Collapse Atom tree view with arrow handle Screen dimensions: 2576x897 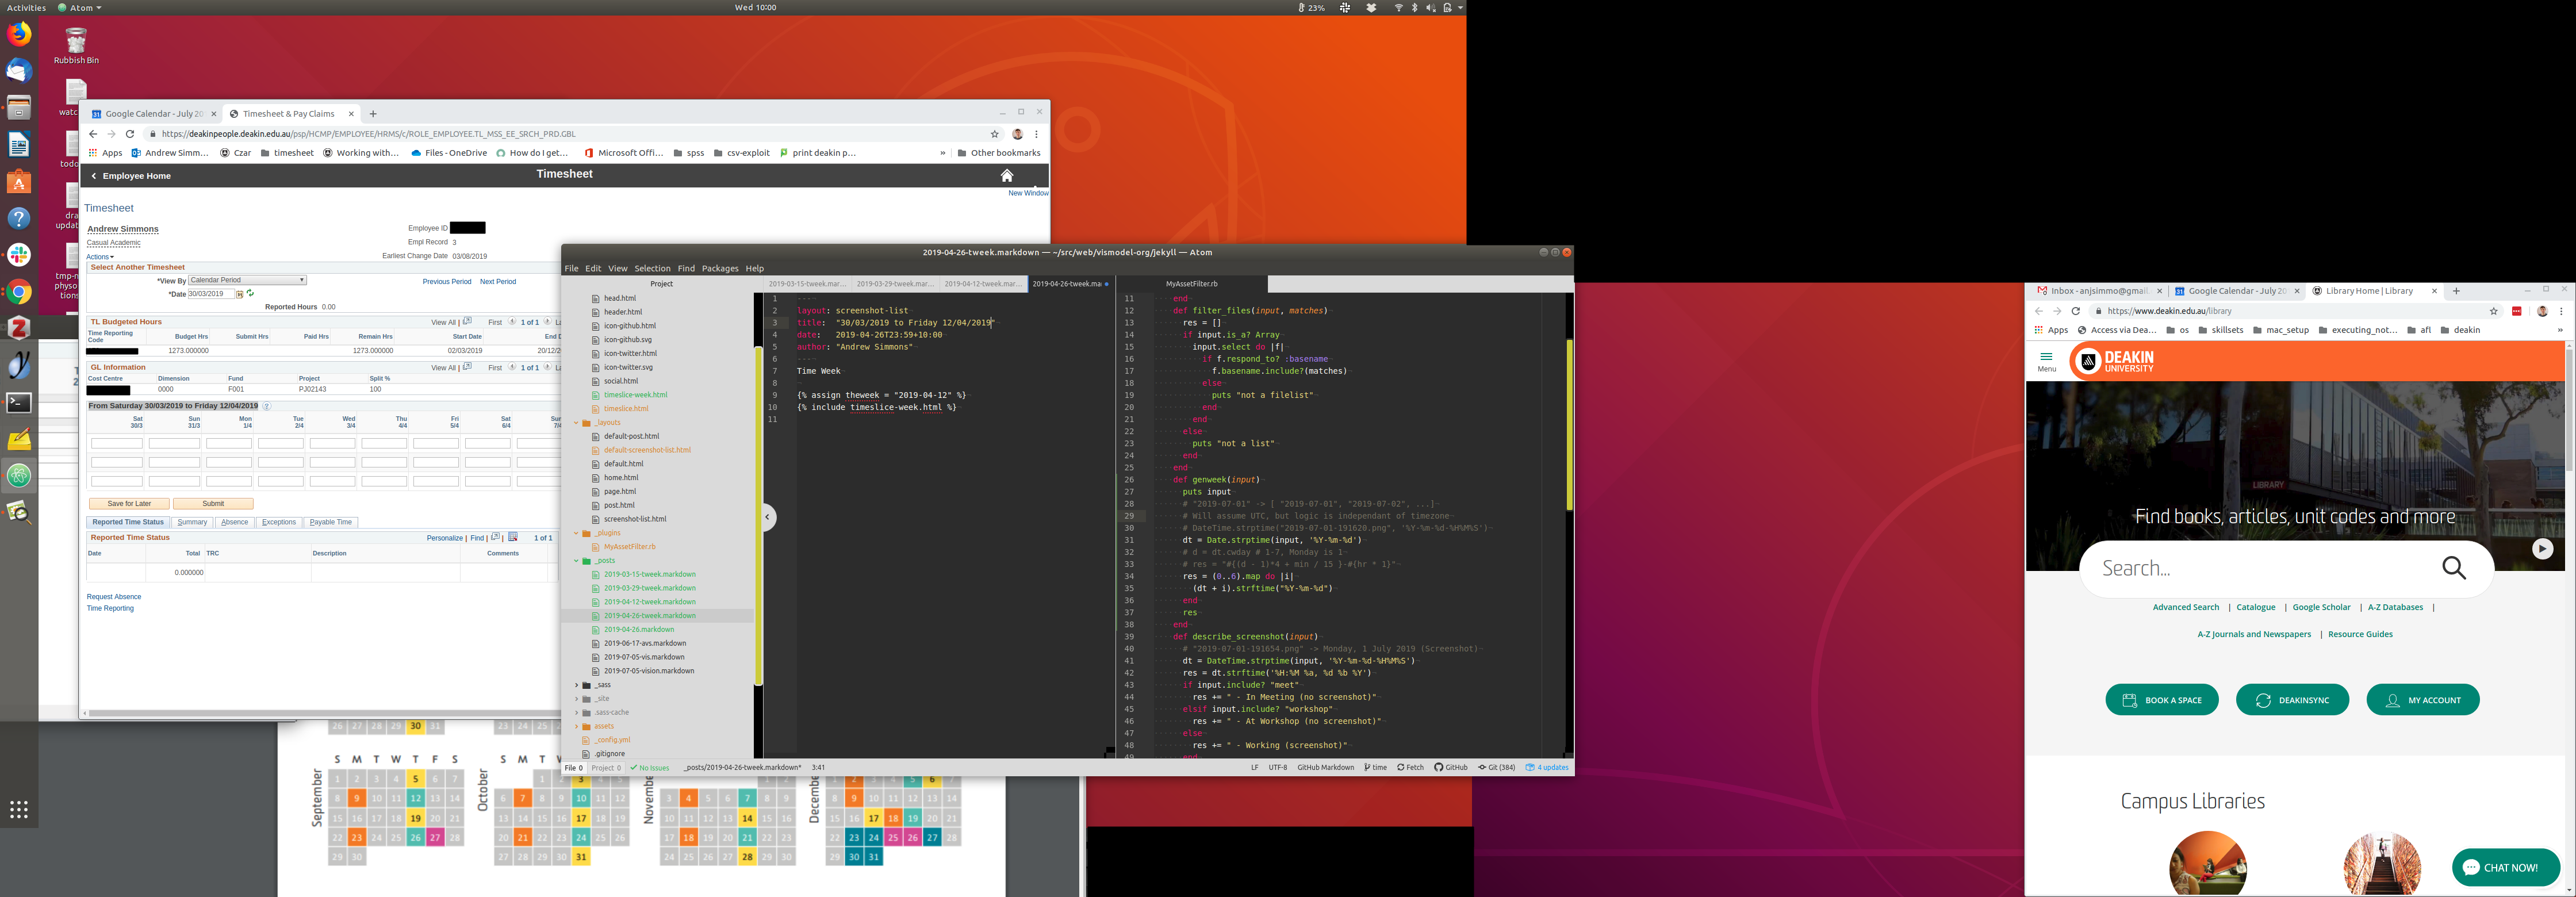click(x=768, y=517)
